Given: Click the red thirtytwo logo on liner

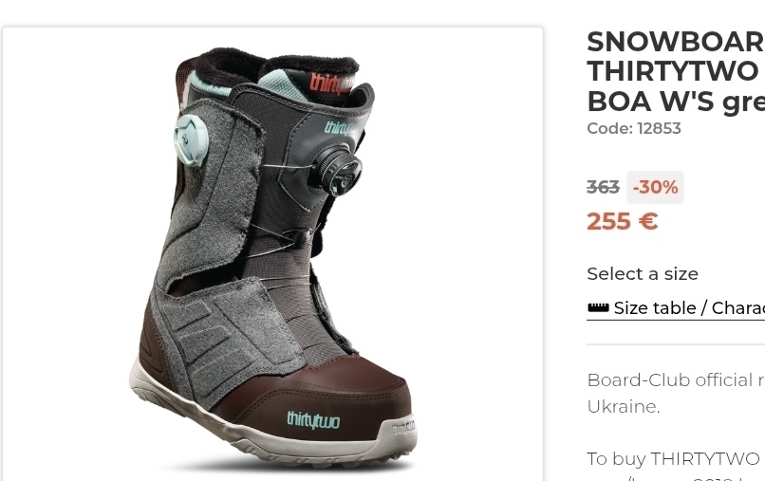Looking at the screenshot, I should coord(331,83).
